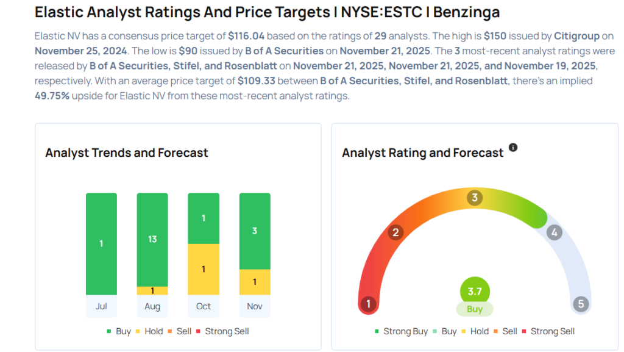This screenshot has width=624, height=352.
Task: Select the Oct month label on the chart axis
Action: pos(204,306)
